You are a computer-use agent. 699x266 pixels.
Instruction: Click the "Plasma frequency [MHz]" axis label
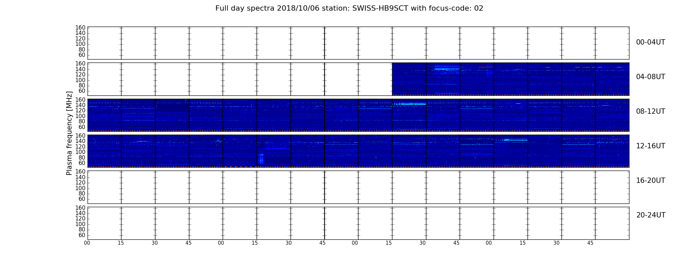pos(69,133)
